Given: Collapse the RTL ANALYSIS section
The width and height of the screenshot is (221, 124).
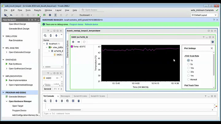Looking at the screenshot, I should 3,48.
